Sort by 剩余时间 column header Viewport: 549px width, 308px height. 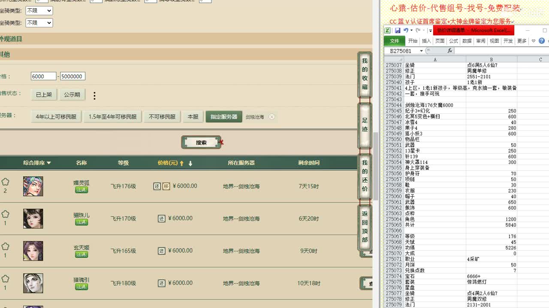tap(309, 163)
